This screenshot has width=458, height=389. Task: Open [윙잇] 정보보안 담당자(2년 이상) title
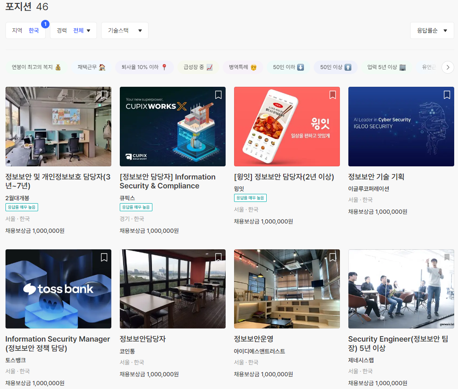click(284, 177)
